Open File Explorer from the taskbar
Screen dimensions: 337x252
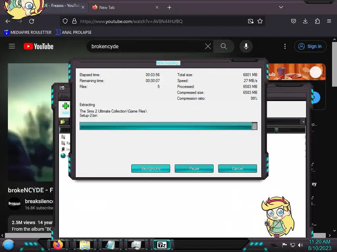(x=85, y=245)
